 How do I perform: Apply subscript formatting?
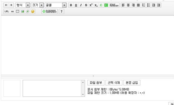coord(96,5)
